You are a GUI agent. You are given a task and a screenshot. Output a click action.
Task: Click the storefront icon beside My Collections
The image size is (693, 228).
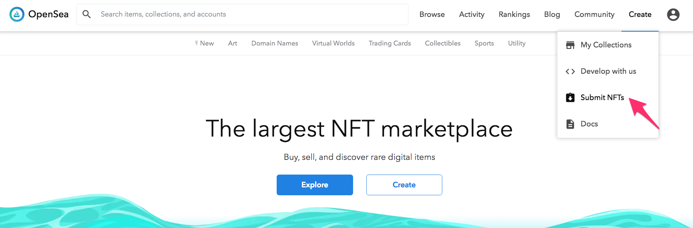570,45
